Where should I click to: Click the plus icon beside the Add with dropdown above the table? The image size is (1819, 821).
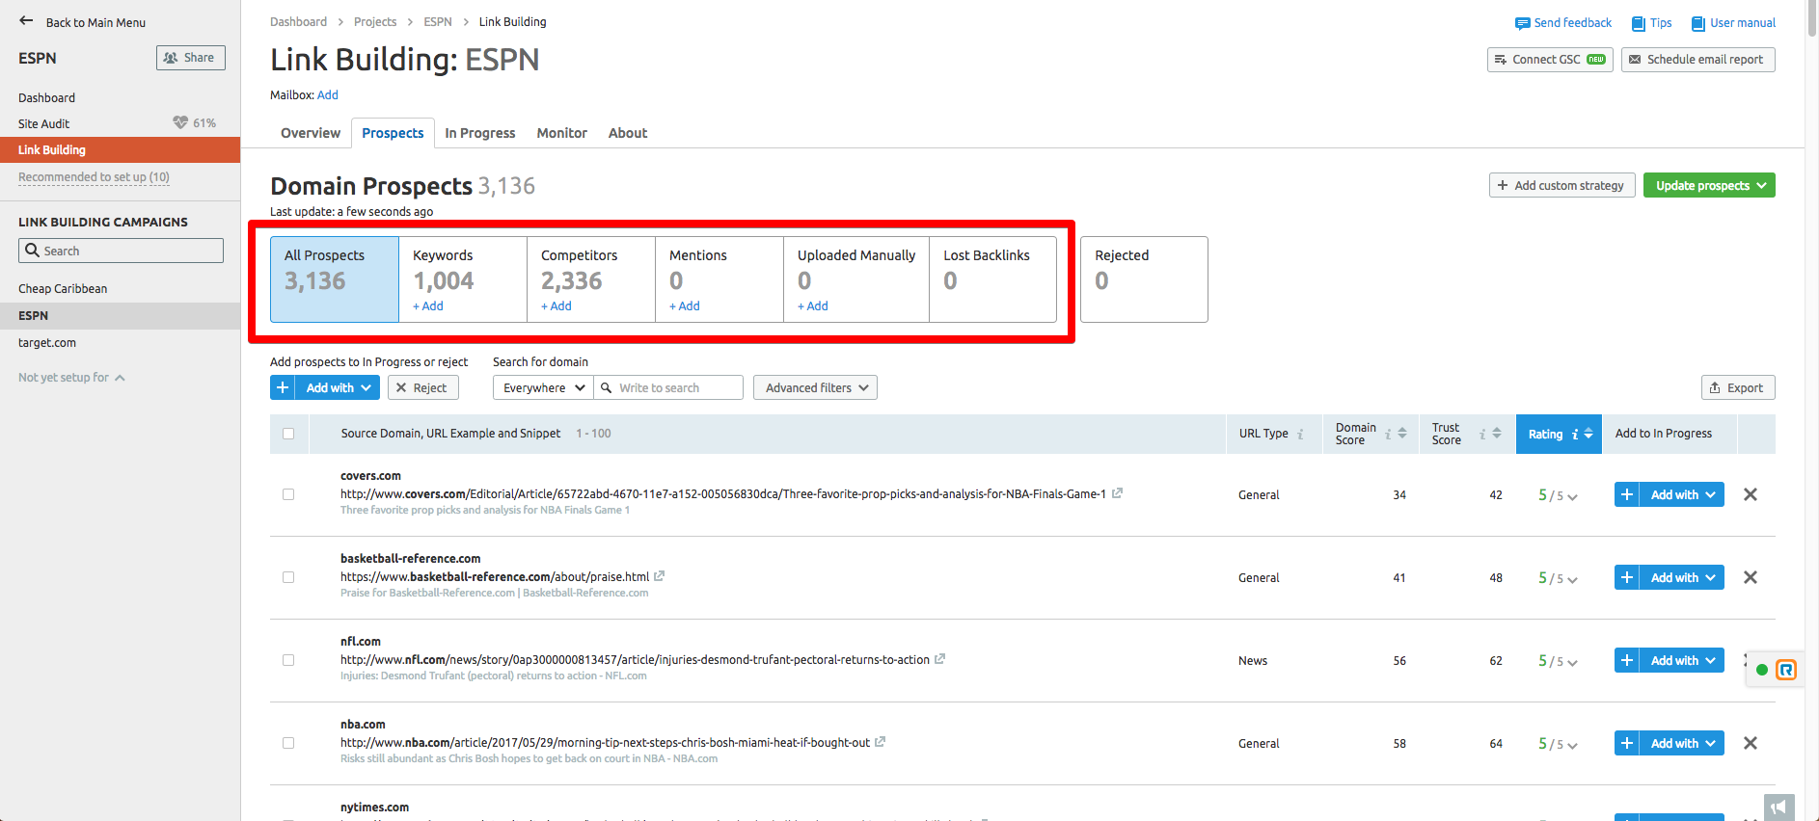(283, 387)
